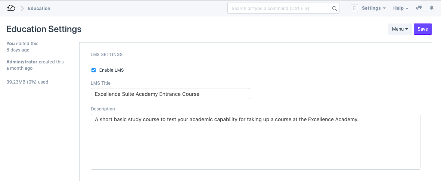
Task: Collapse the LMS Settings section heading
Action: (107, 54)
